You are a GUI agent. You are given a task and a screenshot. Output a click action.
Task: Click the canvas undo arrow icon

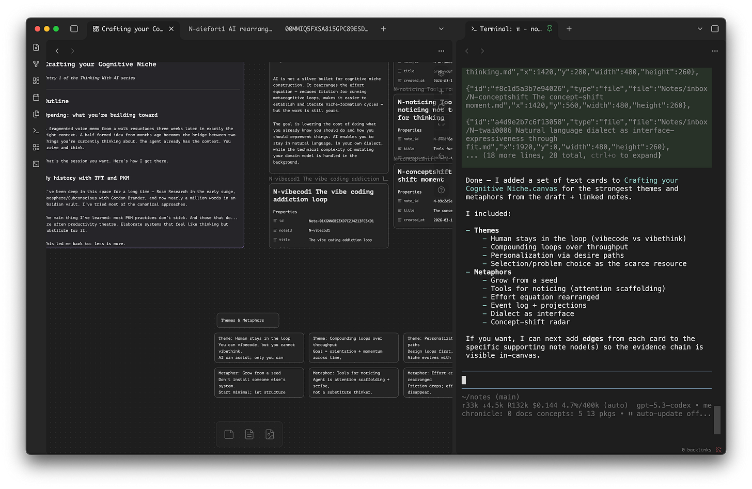(441, 156)
